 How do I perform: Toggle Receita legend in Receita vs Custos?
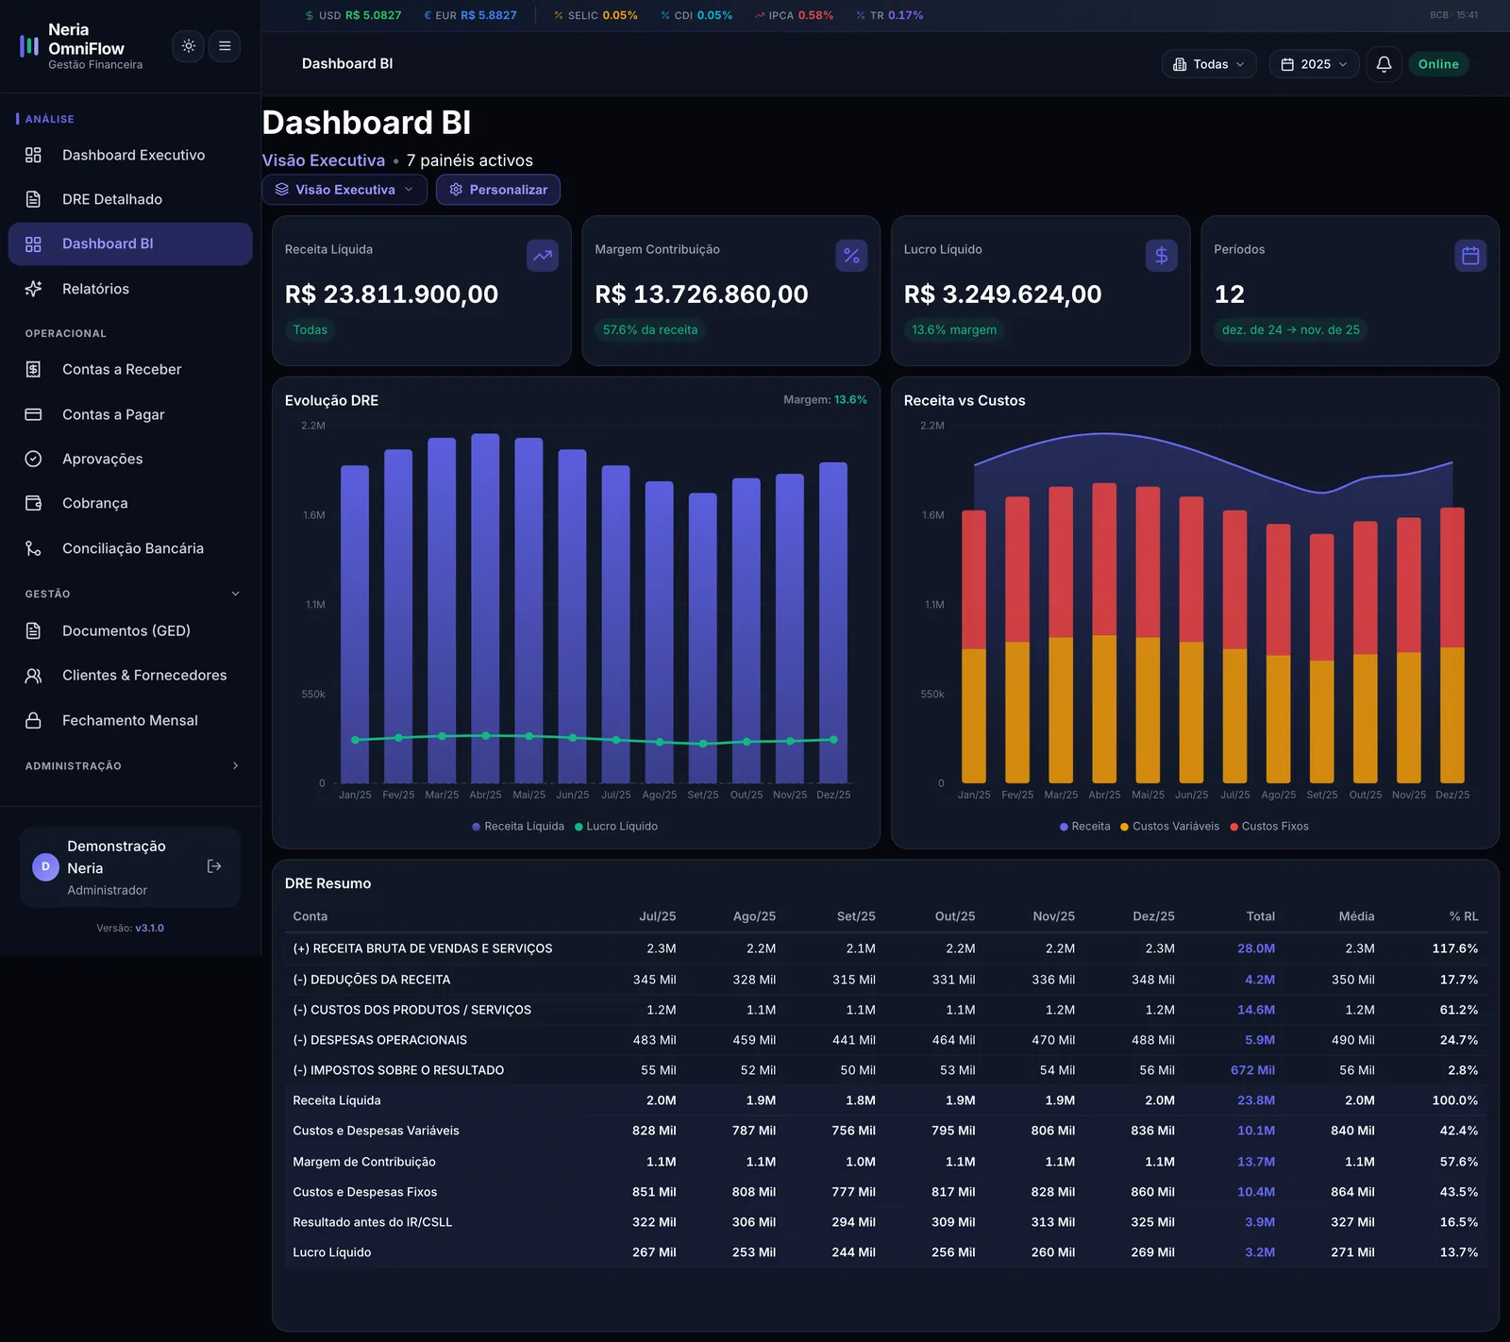(1084, 827)
